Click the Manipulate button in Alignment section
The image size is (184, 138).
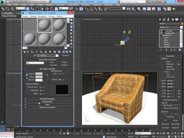(x=170, y=117)
